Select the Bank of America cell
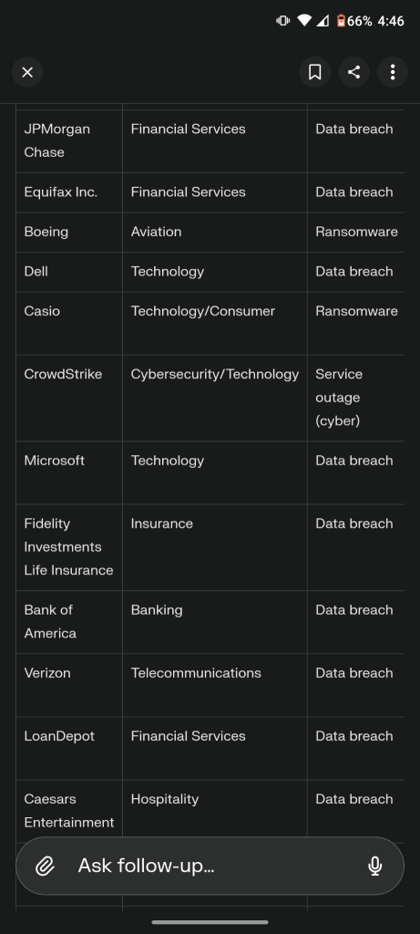 point(69,622)
